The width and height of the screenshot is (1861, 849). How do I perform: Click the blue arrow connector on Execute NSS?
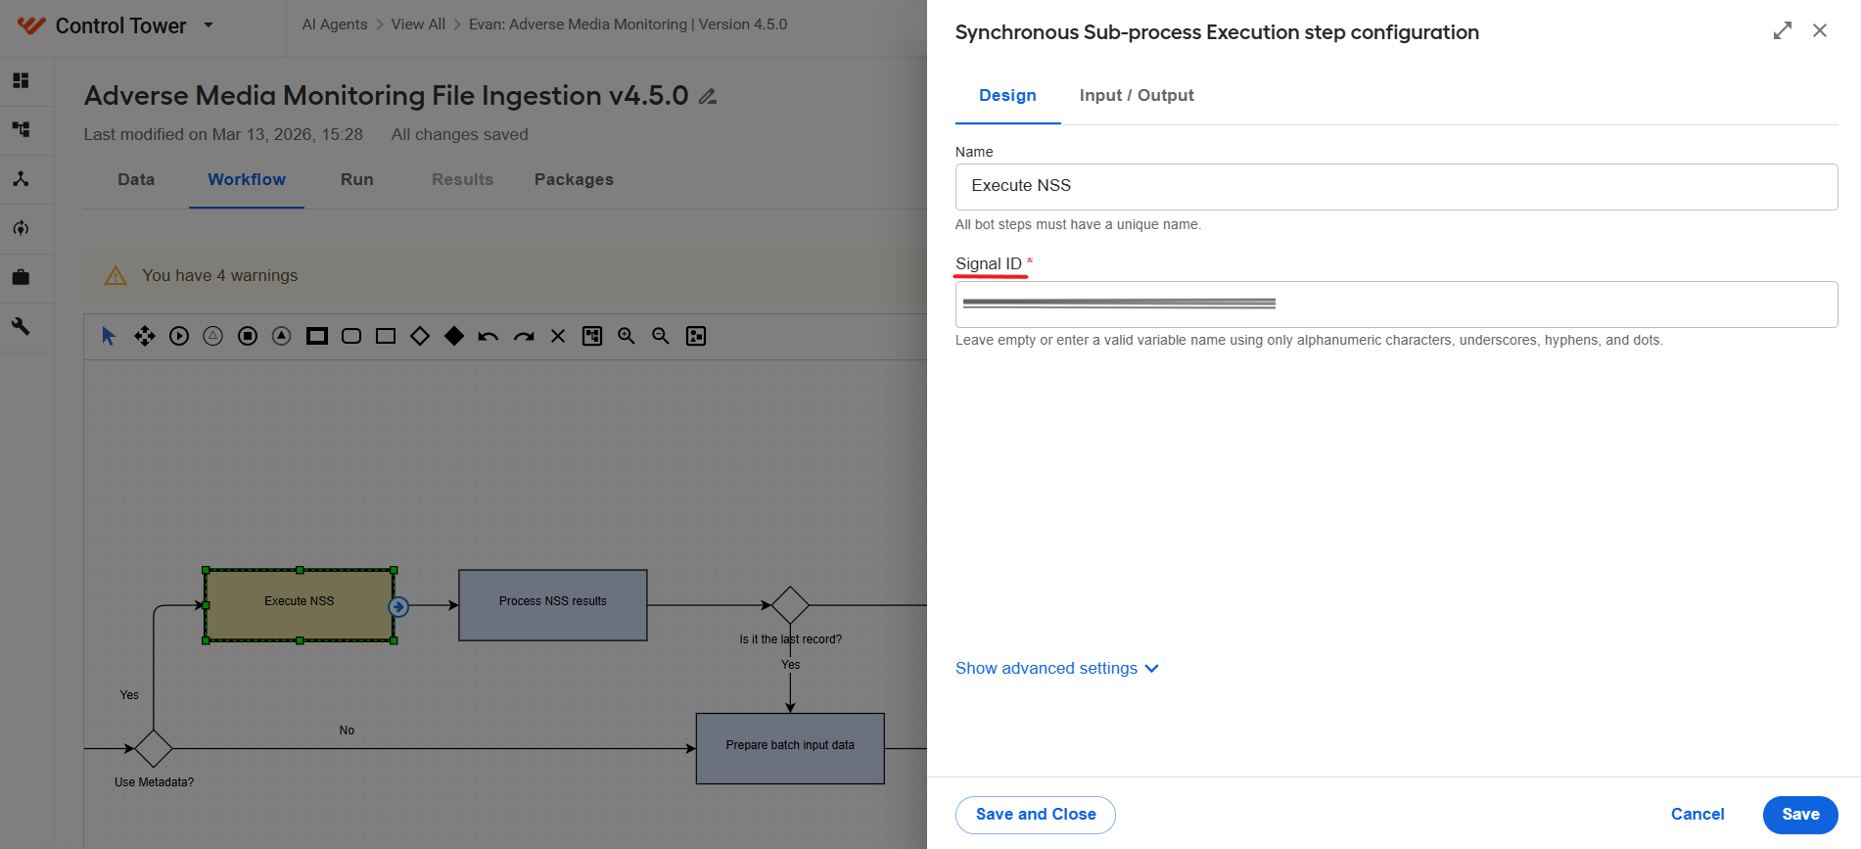(398, 607)
